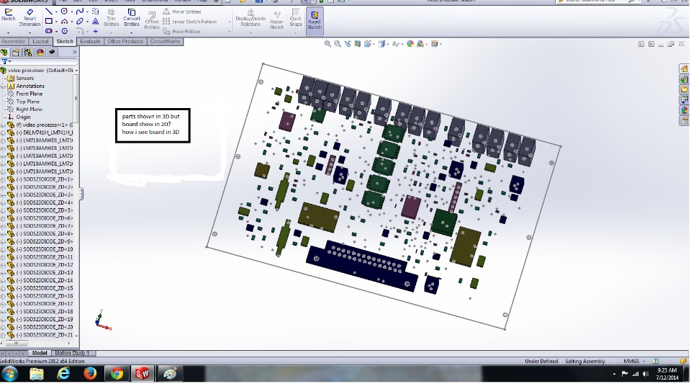Image resolution: width=691 pixels, height=389 pixels.
Task: Select the Circle sketch tool
Action: pyautogui.click(x=64, y=12)
